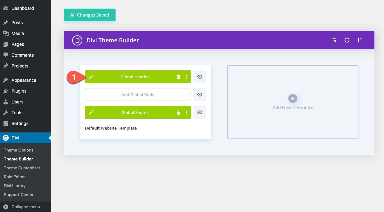
Task: Click the Add New Template area
Action: [292, 102]
